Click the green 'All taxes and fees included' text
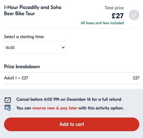Viewport: 143px width, 138px height. point(102,23)
